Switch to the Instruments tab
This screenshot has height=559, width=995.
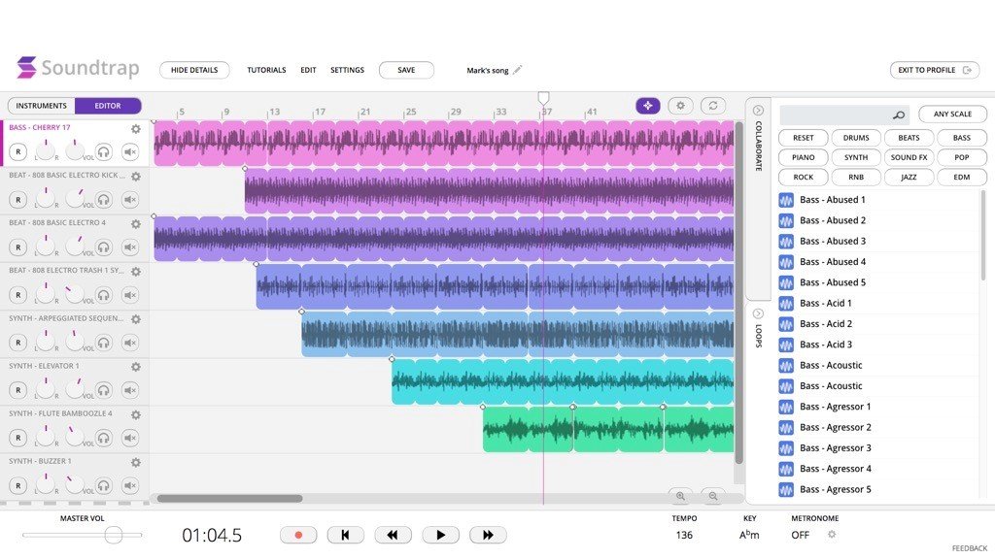[40, 105]
